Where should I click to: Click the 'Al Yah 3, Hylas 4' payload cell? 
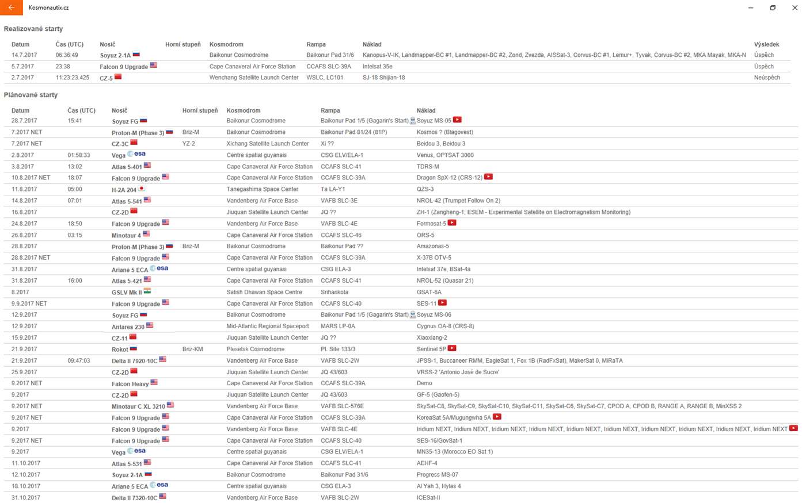439,486
